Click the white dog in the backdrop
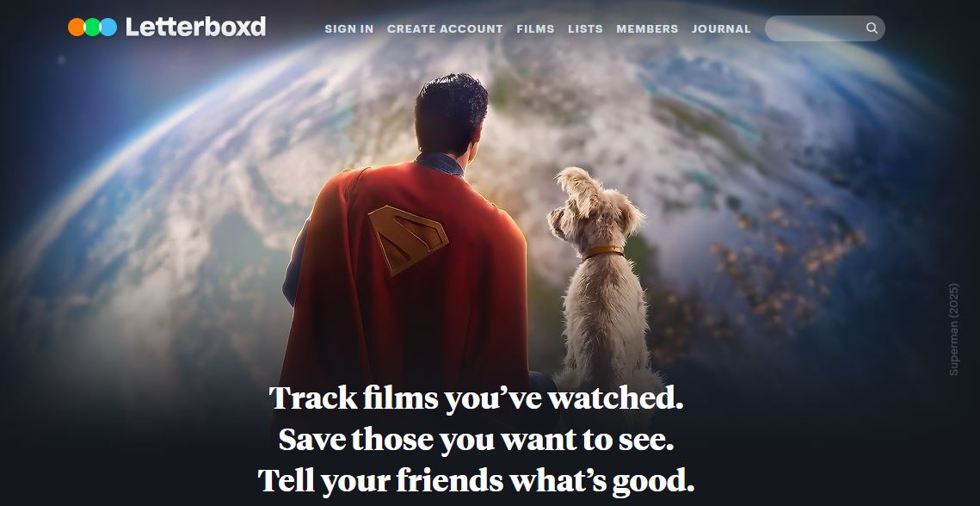Screen dimensions: 980x506 601,287
